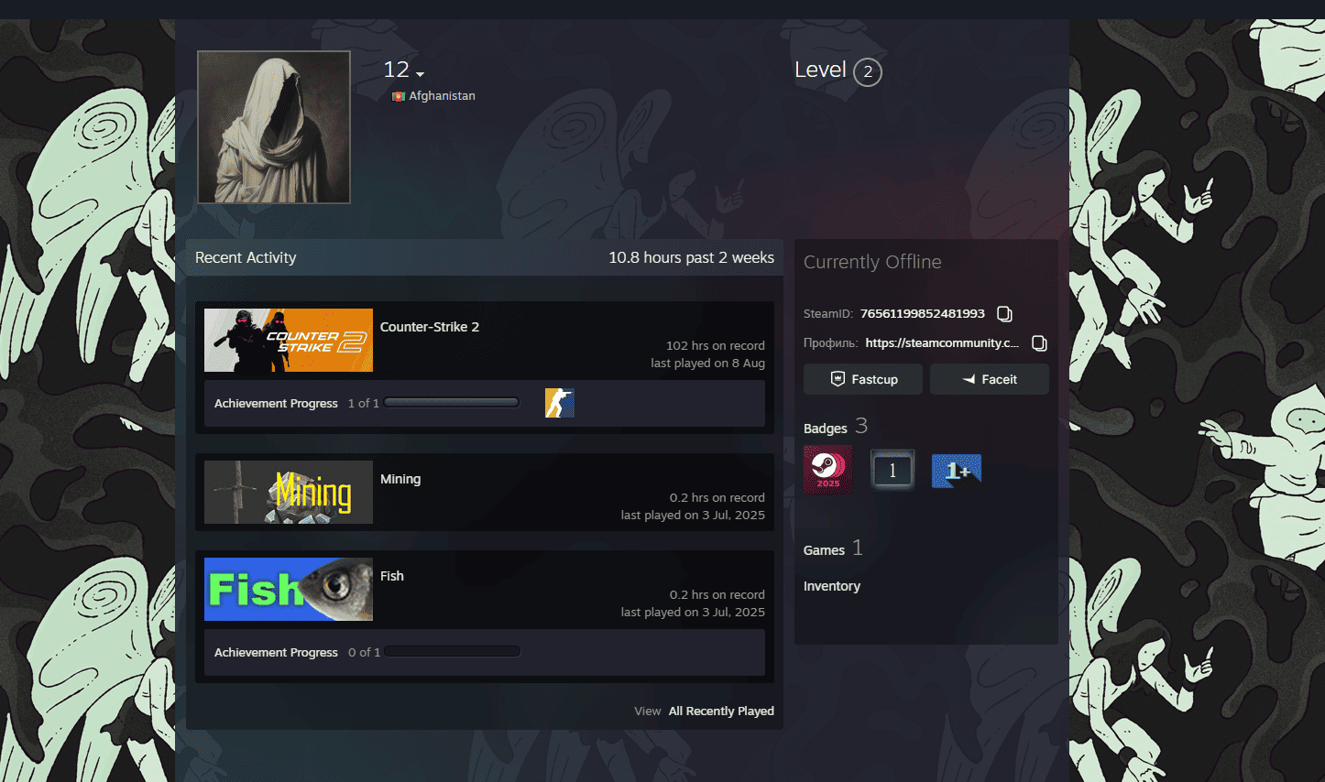This screenshot has width=1325, height=782.
Task: Open the Fastcup profile button
Action: 863,379
